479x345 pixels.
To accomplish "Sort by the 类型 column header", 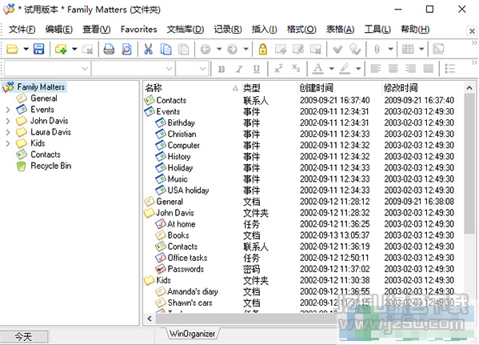I will coord(269,88).
